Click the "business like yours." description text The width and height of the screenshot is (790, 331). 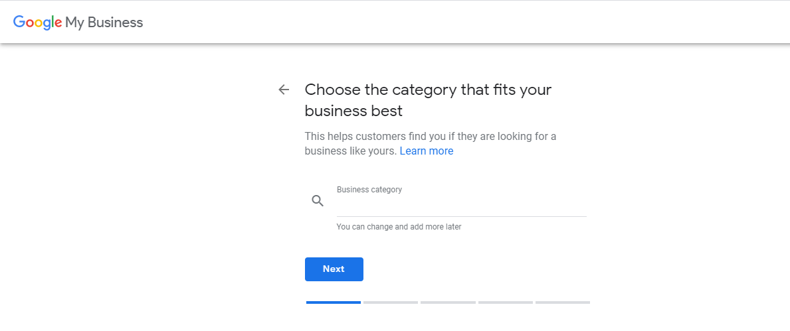(350, 151)
